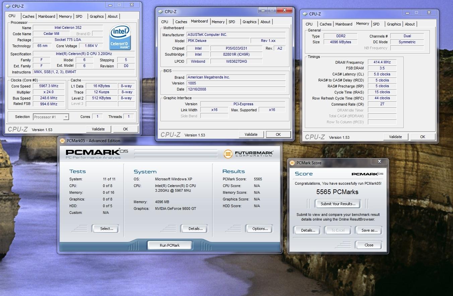Screen dimensions: 453x296
Task: Open About tab in Mainboard window
Action: tap(265, 22)
